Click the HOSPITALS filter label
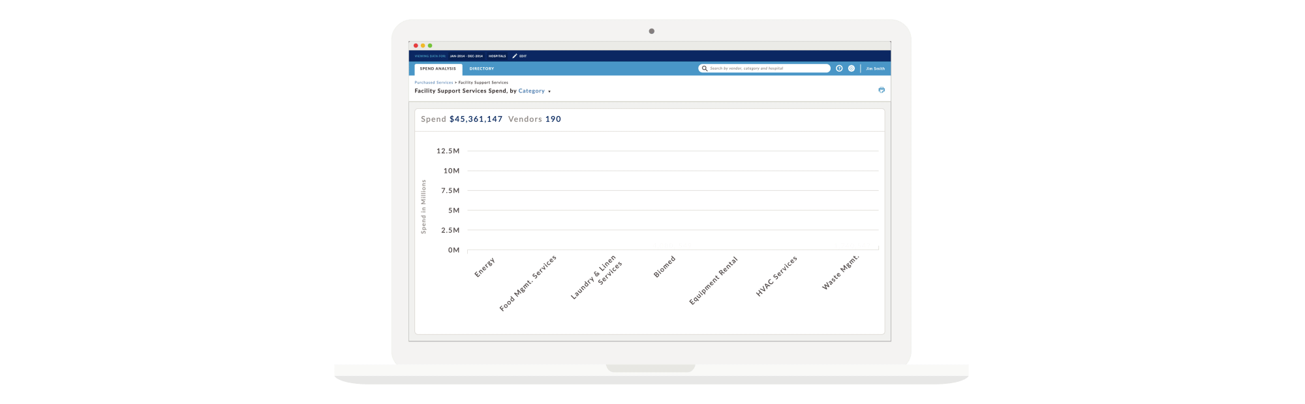 click(497, 56)
